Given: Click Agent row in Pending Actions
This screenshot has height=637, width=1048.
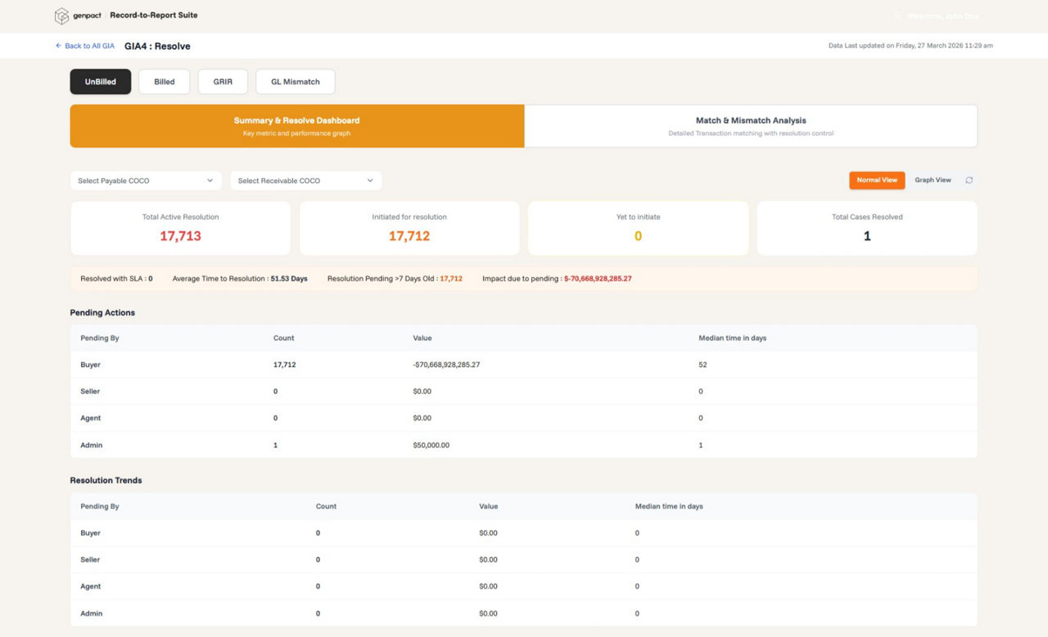Looking at the screenshot, I should click(524, 419).
